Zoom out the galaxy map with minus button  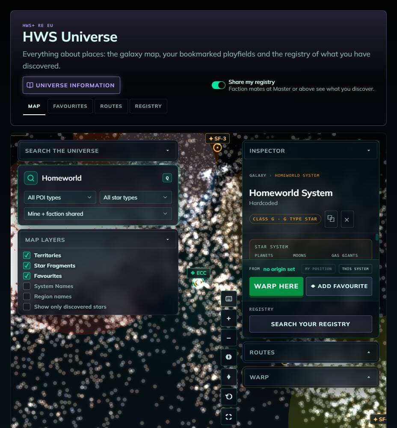tap(228, 338)
